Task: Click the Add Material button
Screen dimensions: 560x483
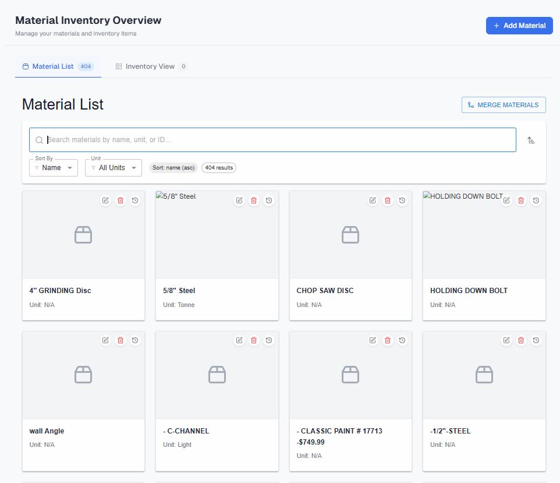Action: click(519, 25)
